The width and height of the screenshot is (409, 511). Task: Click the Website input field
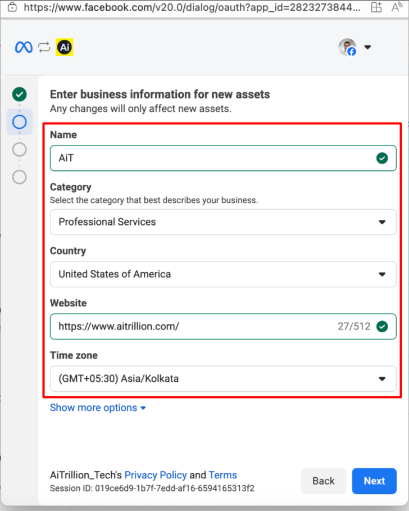[191, 327]
